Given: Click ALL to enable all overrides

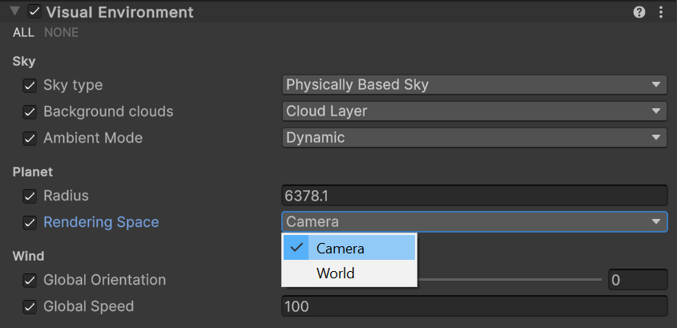Looking at the screenshot, I should click(x=23, y=33).
